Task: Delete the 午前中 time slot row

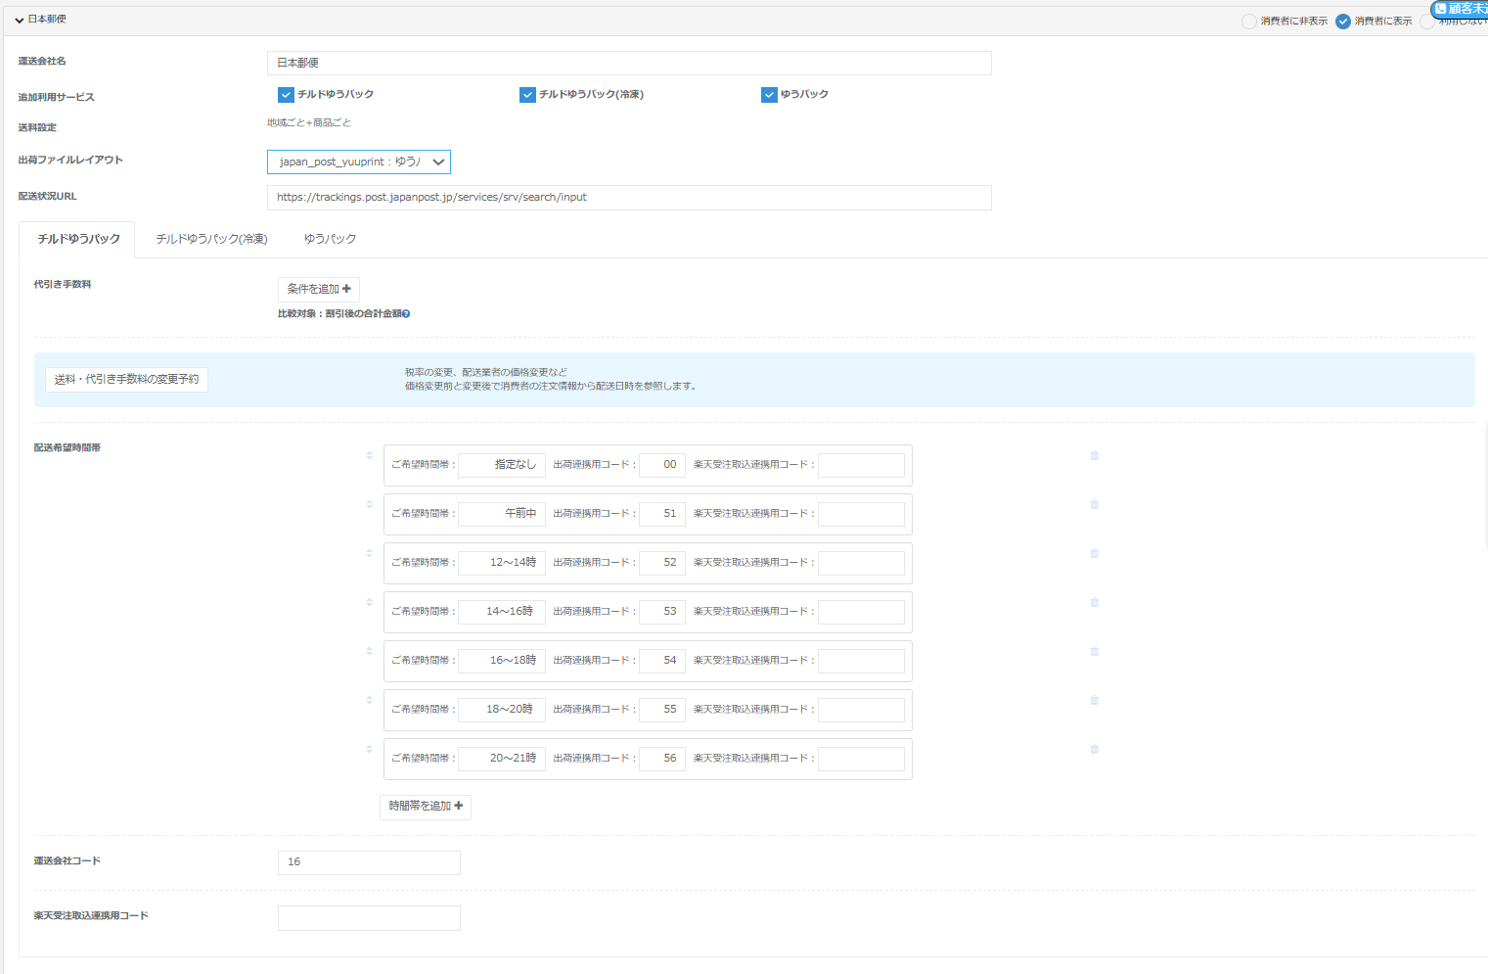Action: [x=1095, y=505]
